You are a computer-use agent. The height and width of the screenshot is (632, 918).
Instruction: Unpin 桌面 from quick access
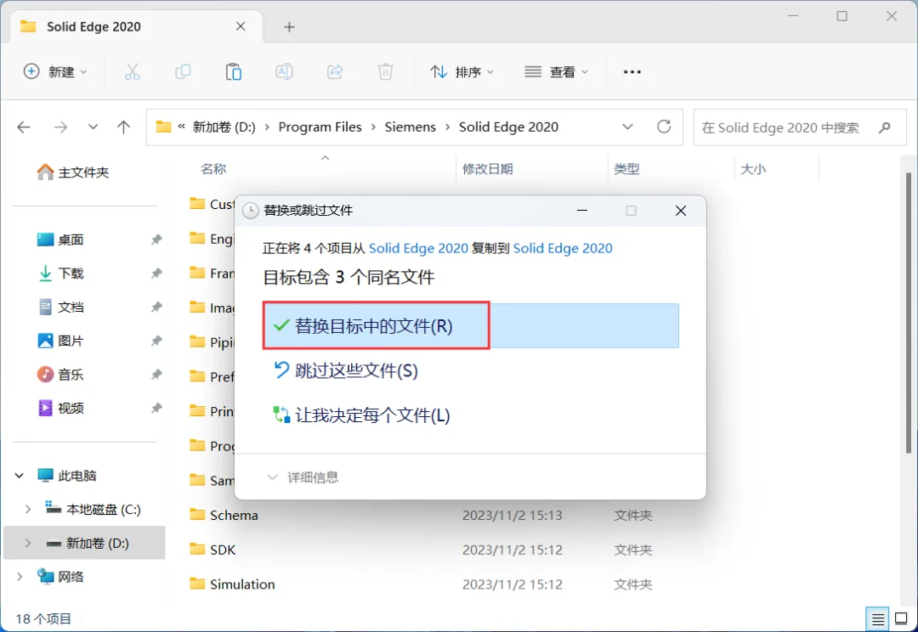click(156, 240)
